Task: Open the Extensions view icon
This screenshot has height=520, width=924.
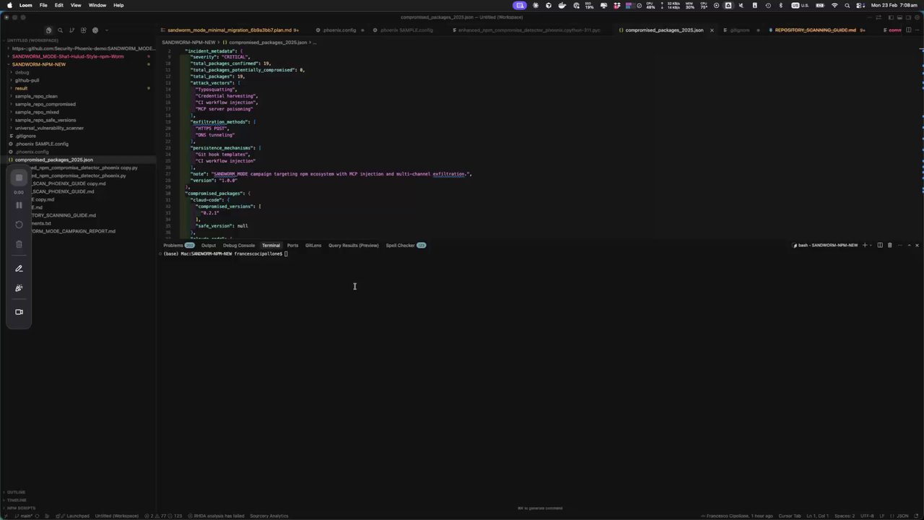Action: point(83,30)
